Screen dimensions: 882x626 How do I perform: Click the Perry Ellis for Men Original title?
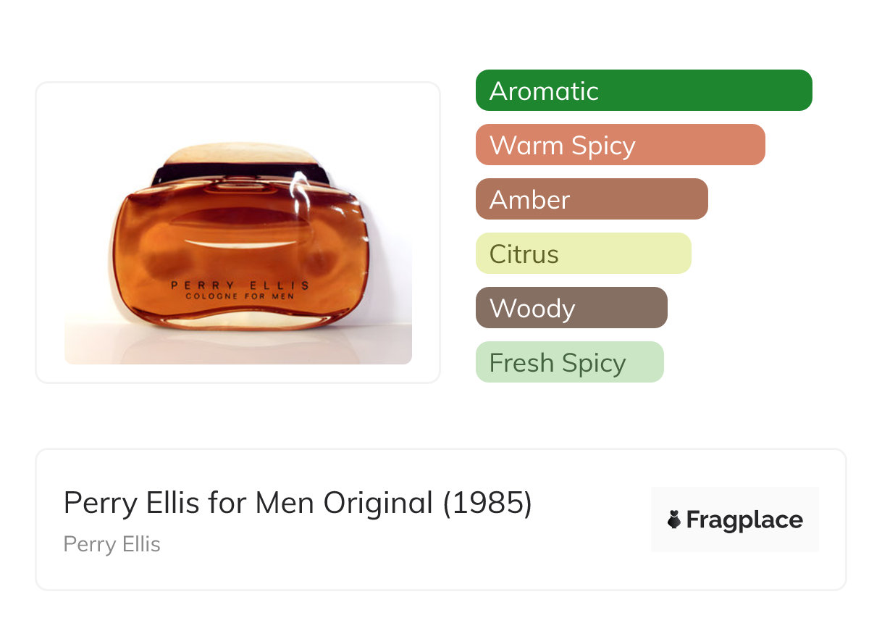[x=297, y=503]
